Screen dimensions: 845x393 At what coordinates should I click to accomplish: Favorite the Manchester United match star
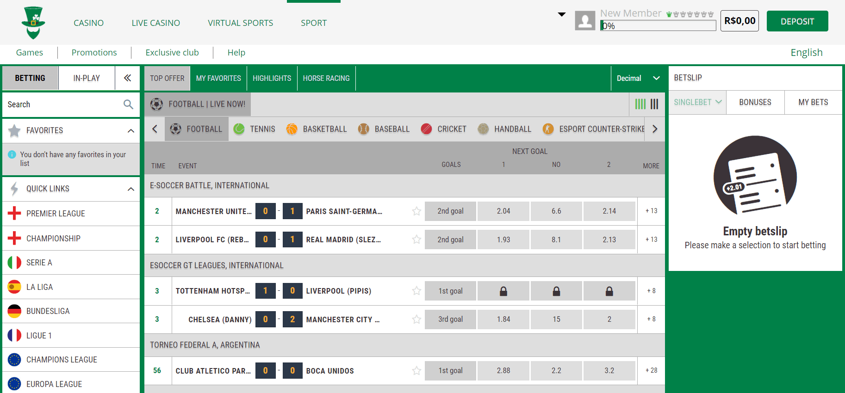[x=416, y=211]
